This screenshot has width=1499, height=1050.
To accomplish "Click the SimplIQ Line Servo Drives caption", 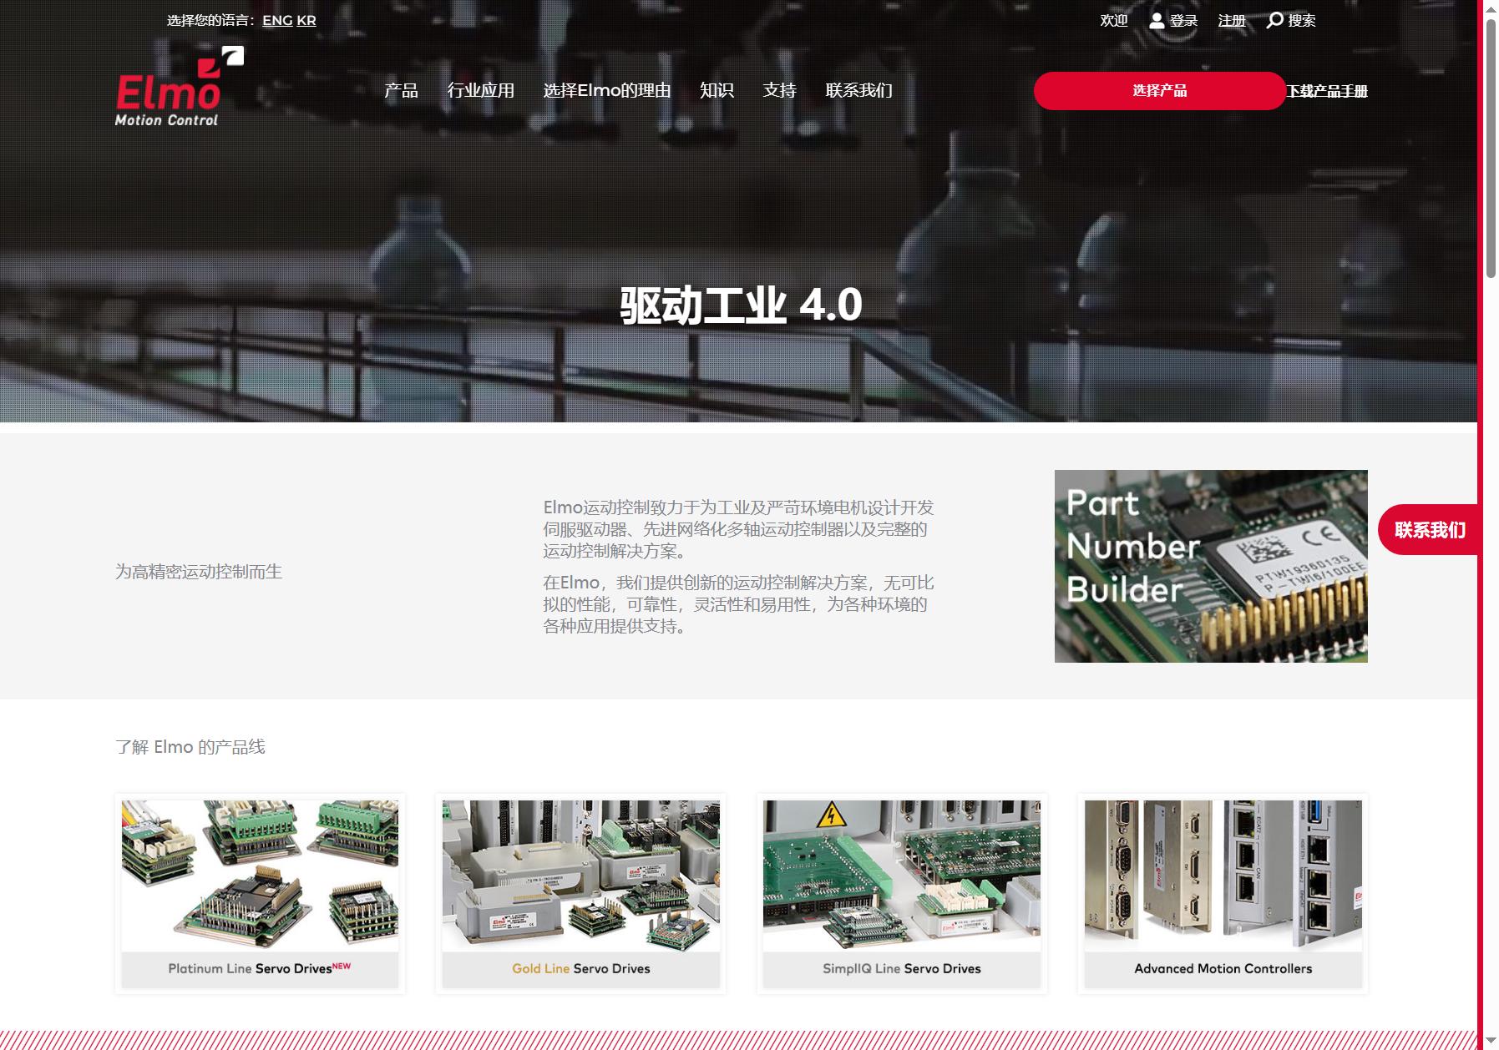I will [x=902, y=968].
